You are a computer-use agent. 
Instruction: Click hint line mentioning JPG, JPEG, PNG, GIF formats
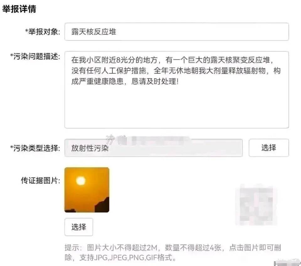[120, 258]
